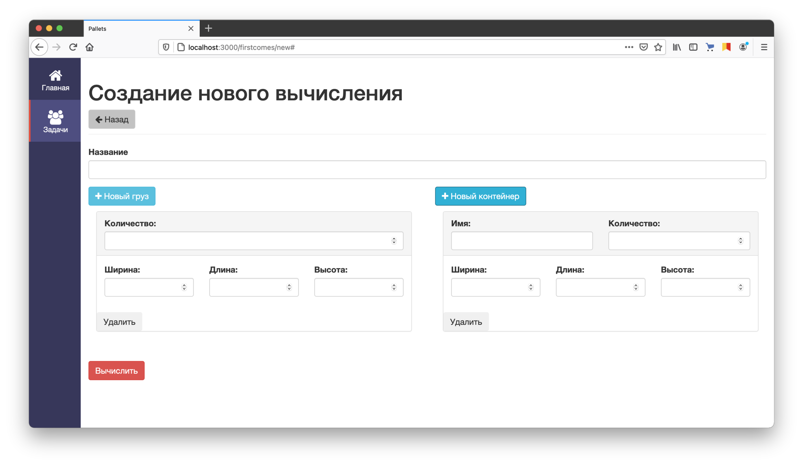Image resolution: width=803 pixels, height=466 pixels.
Task: Click the Новый груз button
Action: (x=122, y=196)
